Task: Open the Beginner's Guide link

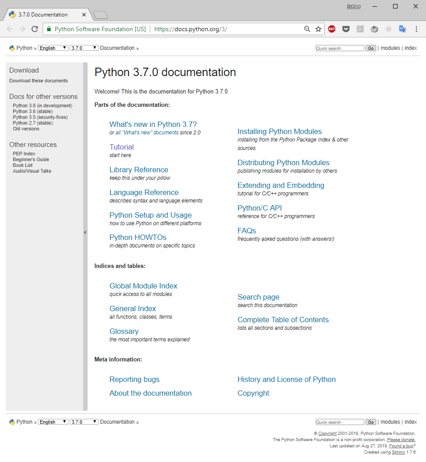Action: 31,159
